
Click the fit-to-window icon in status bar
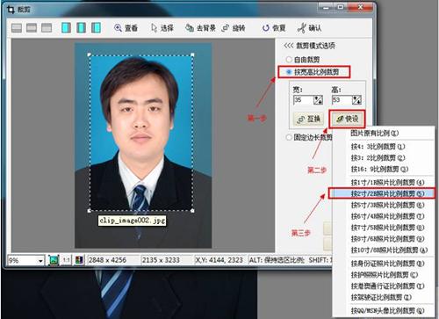(x=54, y=260)
